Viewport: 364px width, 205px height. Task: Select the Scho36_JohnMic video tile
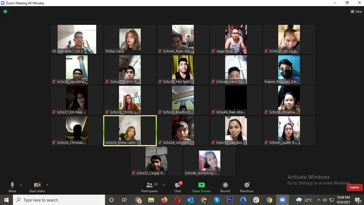coord(183,131)
